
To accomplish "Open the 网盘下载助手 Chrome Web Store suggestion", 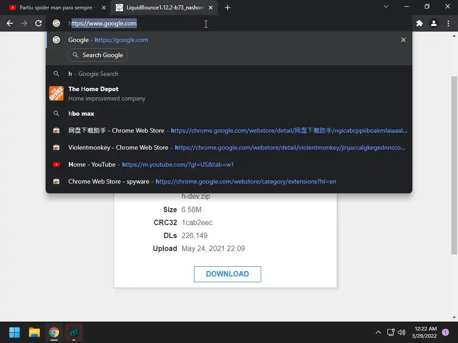I will pos(229,130).
